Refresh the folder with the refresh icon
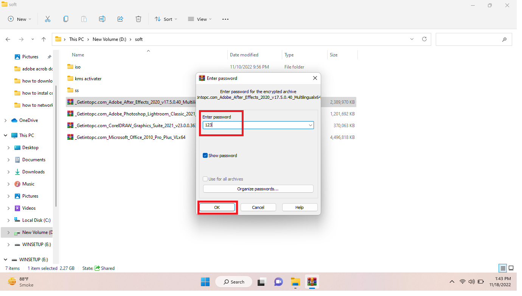 click(x=424, y=39)
